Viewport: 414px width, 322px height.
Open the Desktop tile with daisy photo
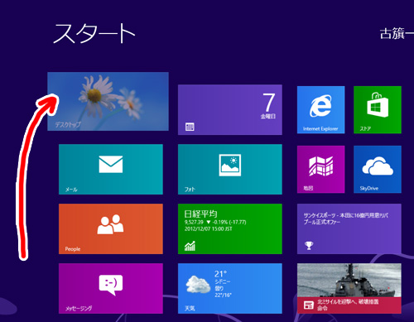point(108,101)
